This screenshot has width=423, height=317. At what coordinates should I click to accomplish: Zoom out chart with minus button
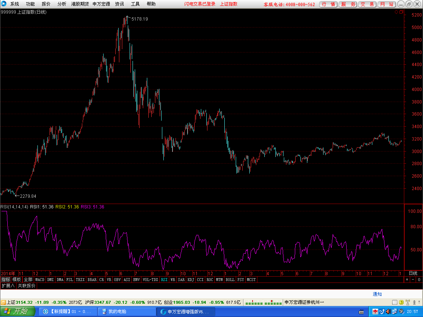413,280
